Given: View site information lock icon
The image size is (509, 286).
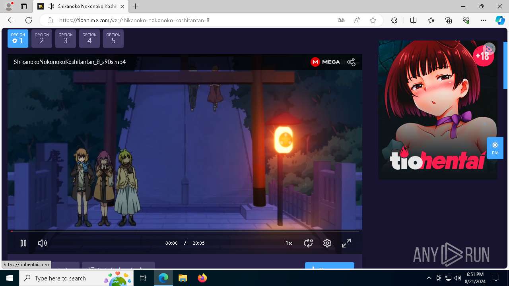Looking at the screenshot, I should 50,20.
